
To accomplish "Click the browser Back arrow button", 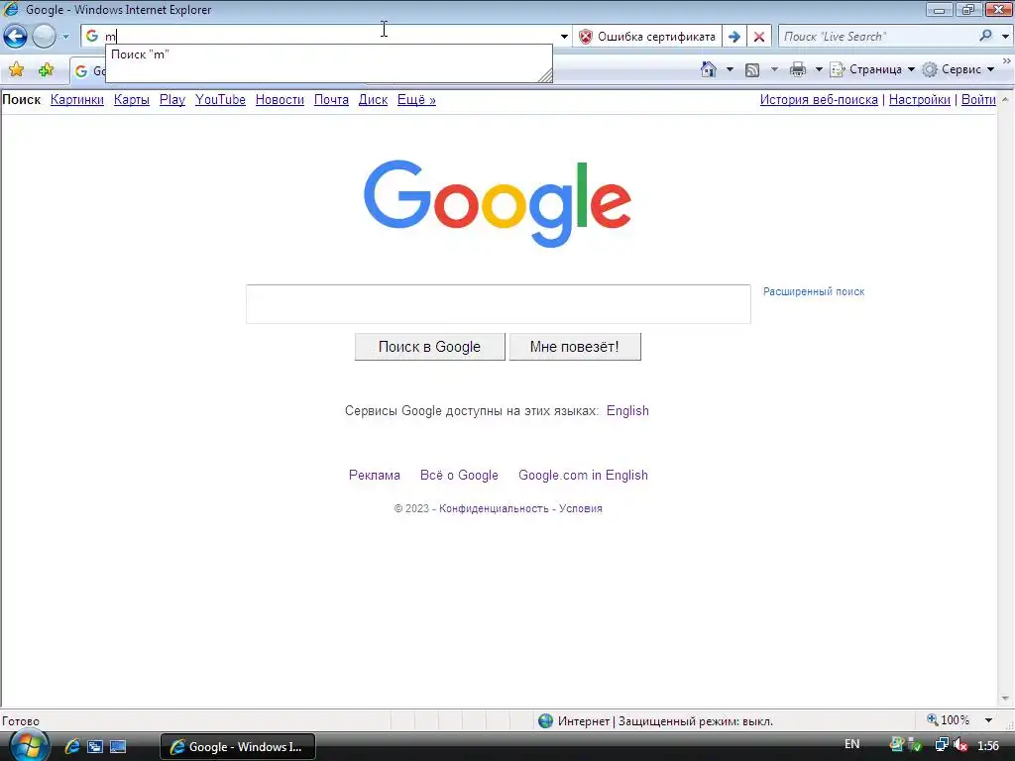I will (15, 37).
